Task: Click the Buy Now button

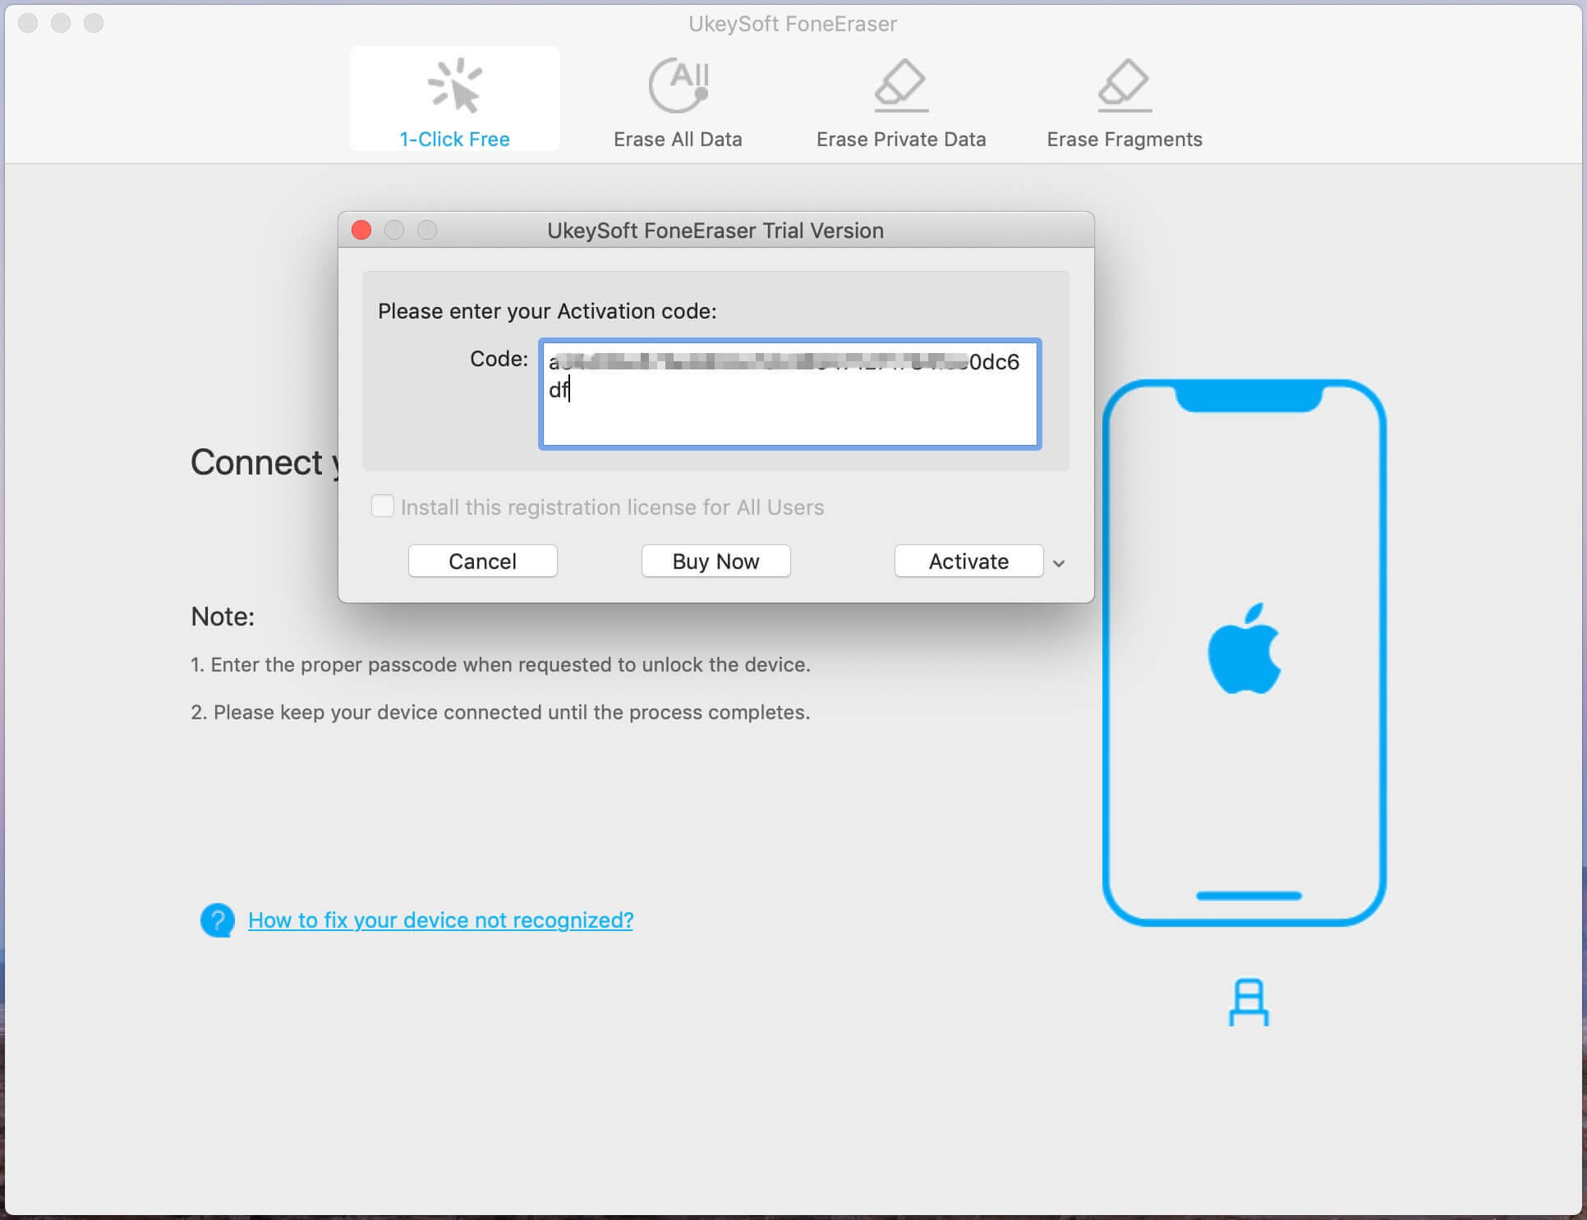Action: (715, 560)
